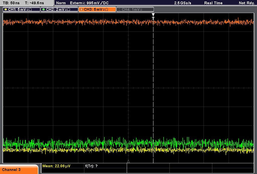Click the trigger position marker at top of grid

pos(153,17)
